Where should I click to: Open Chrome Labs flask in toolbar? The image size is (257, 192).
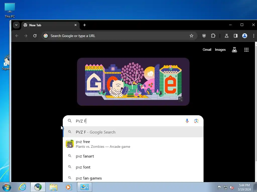227,36
